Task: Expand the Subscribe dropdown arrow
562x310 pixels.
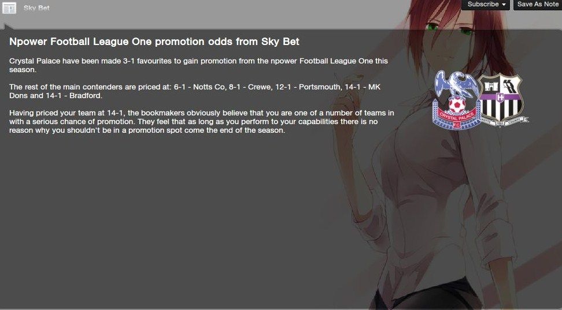Action: pos(504,5)
